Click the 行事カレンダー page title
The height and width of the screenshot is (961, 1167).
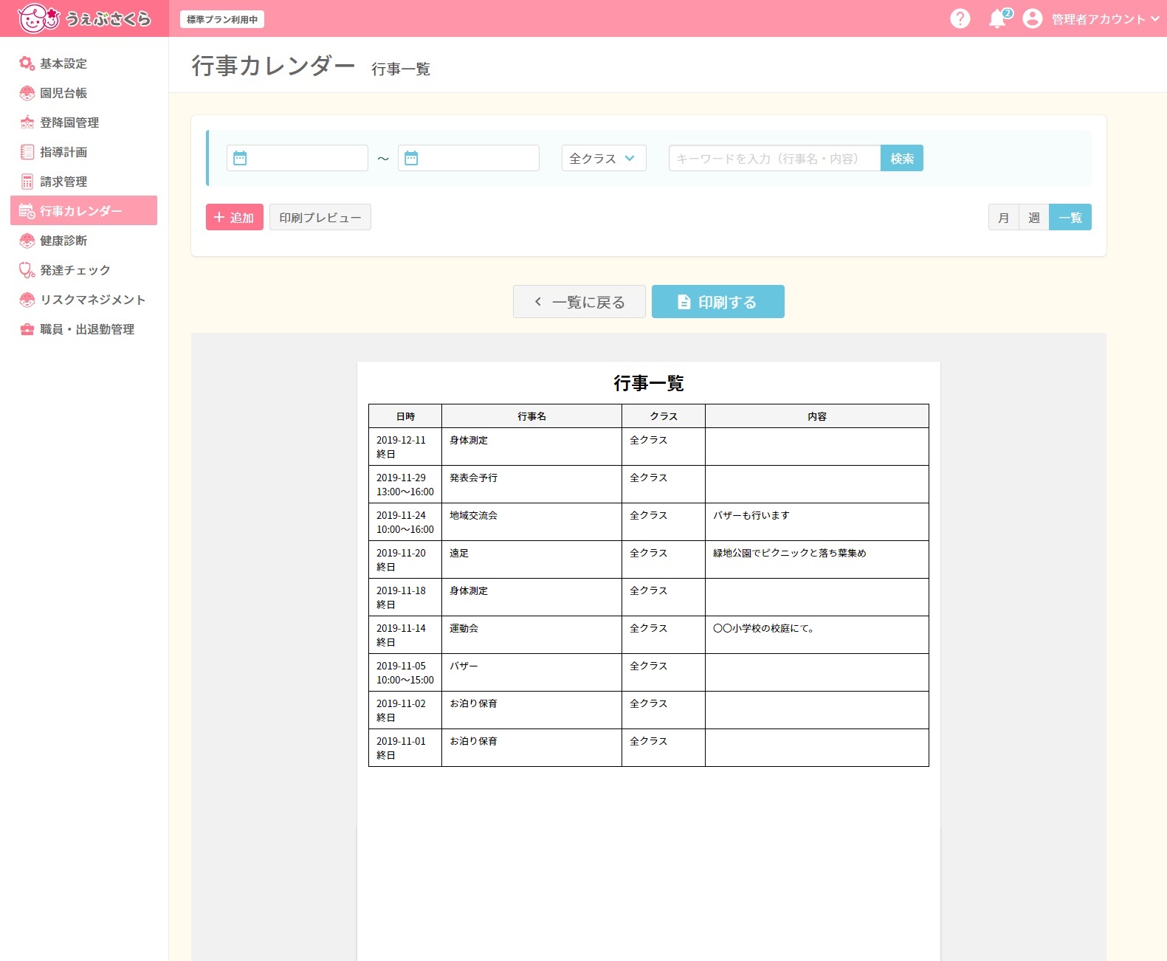(274, 66)
